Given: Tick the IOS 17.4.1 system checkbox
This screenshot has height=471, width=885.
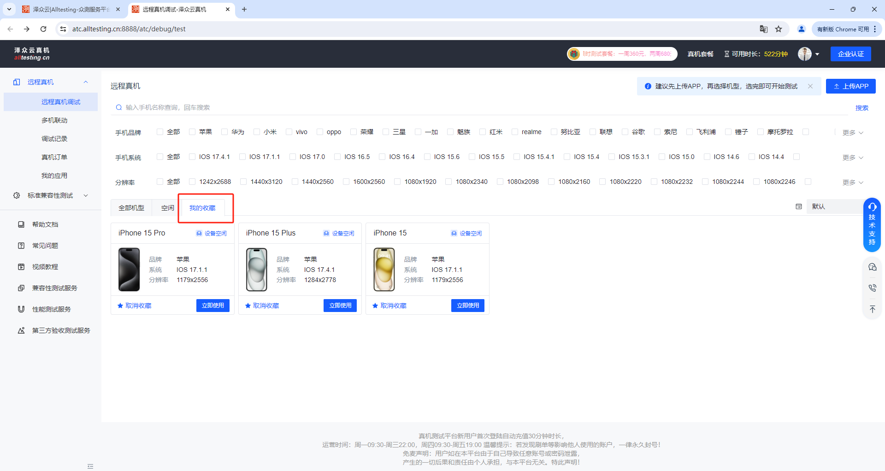Looking at the screenshot, I should (193, 157).
